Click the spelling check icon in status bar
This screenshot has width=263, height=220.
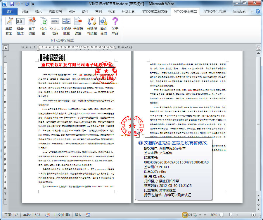point(48,215)
